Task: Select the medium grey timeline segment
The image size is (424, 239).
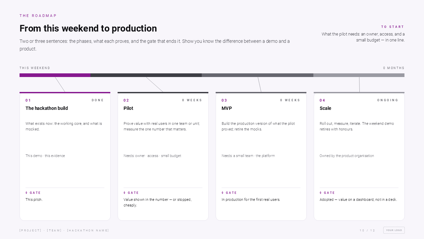Action: [257, 75]
